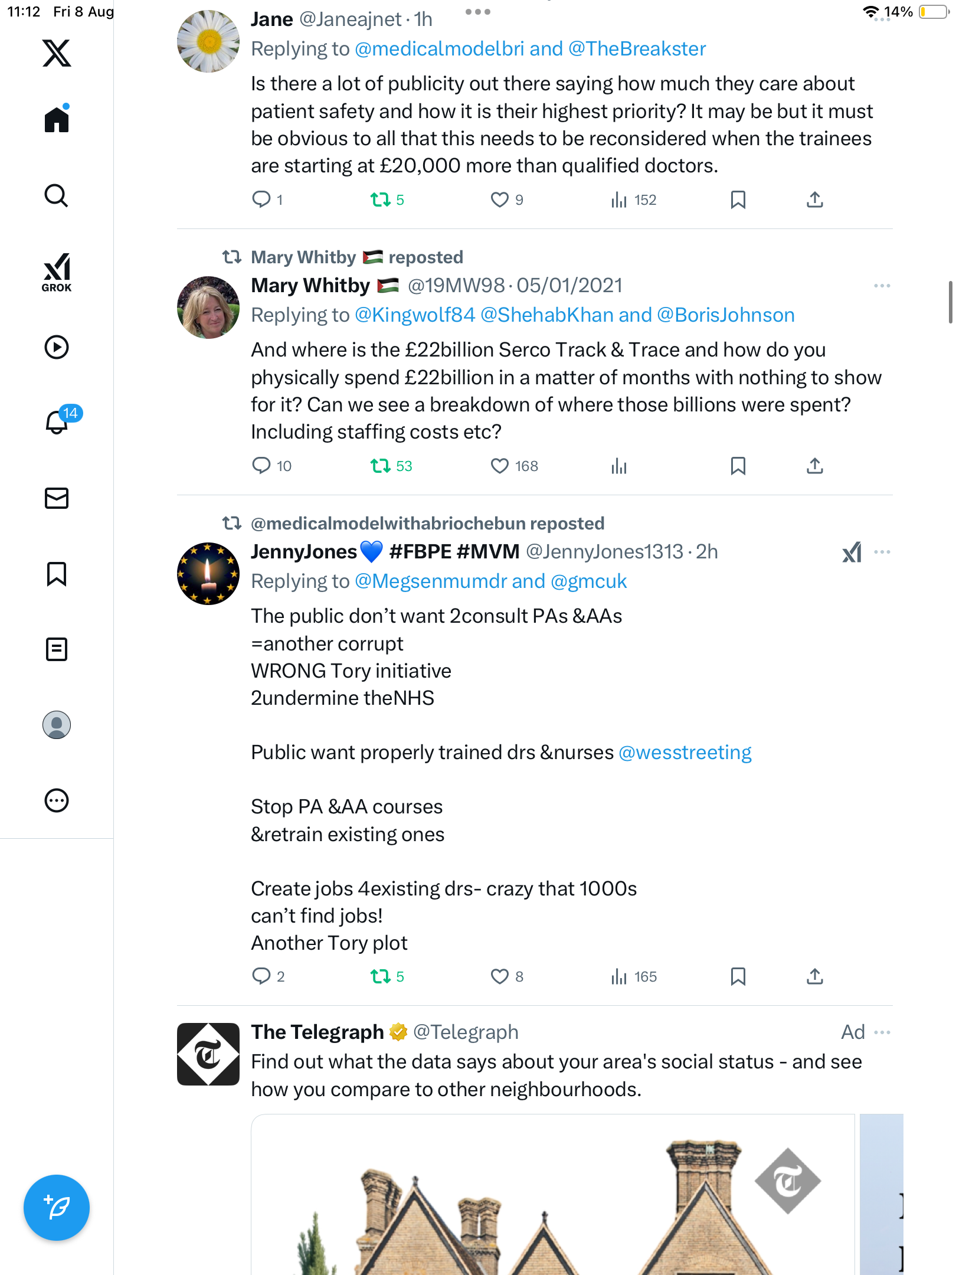Image resolution: width=956 pixels, height=1275 pixels.
Task: Share Jane's post with the upload icon
Action: (815, 200)
